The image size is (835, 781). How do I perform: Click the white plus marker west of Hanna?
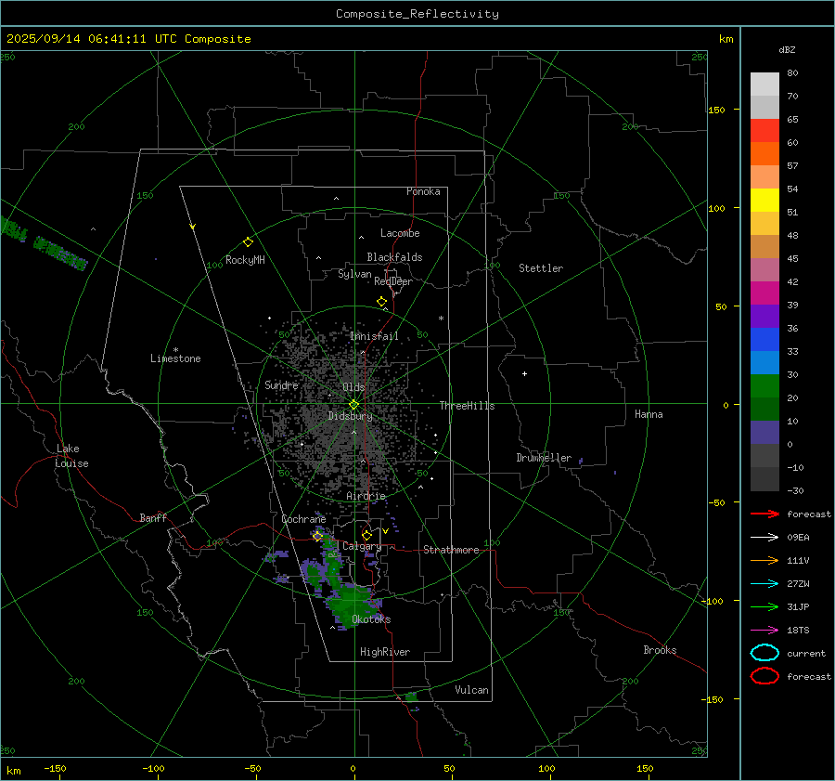(524, 373)
